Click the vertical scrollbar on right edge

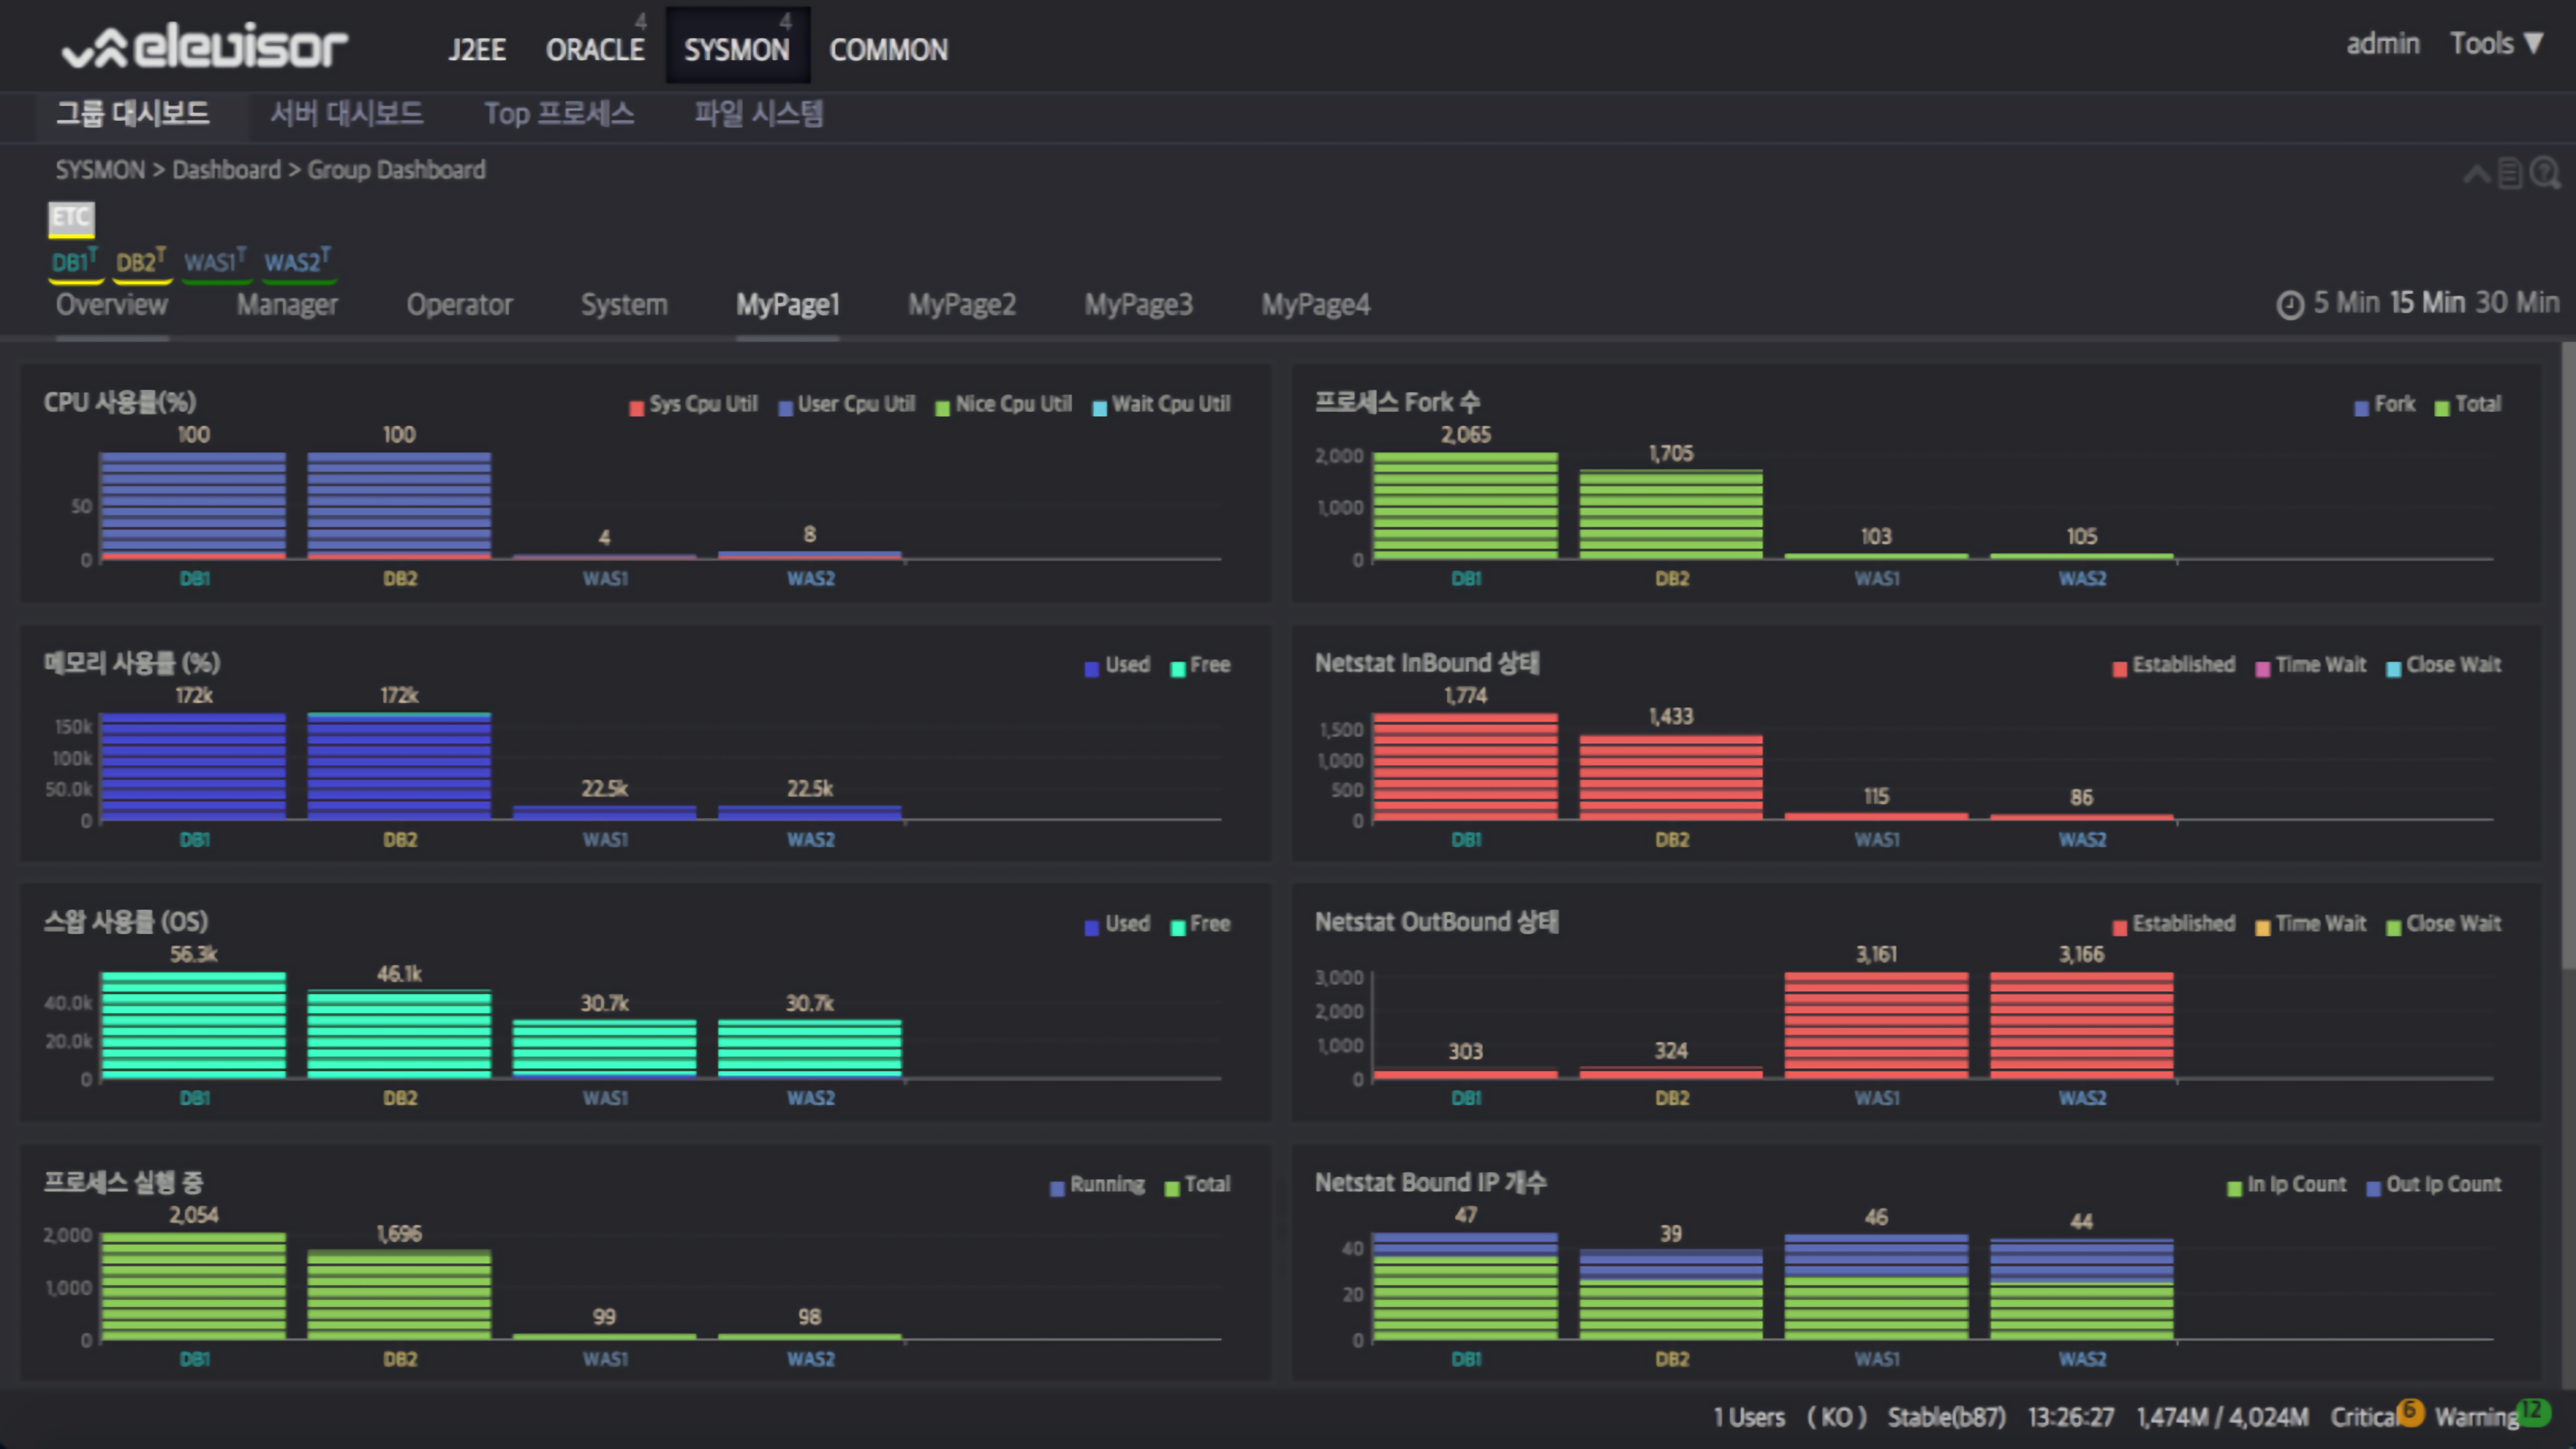(2567, 655)
